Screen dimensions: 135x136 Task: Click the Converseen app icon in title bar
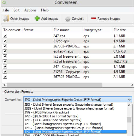[4, 2]
